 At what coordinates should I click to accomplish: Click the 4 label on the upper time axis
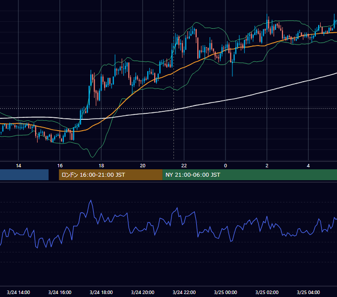(x=308, y=165)
